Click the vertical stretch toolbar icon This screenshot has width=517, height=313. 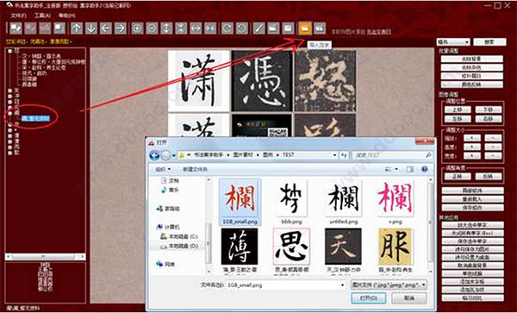(x=166, y=28)
